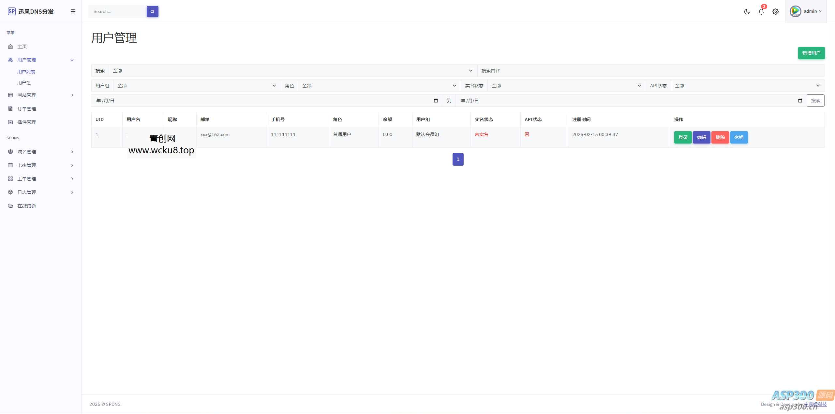Click into the 搜索内容 input field
The width and height of the screenshot is (835, 414).
pos(650,71)
